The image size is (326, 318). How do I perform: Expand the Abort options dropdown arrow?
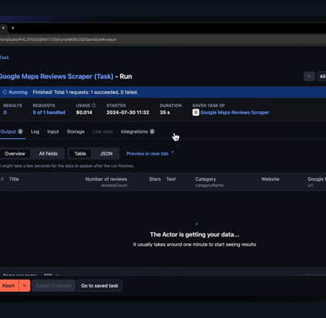click(24, 286)
